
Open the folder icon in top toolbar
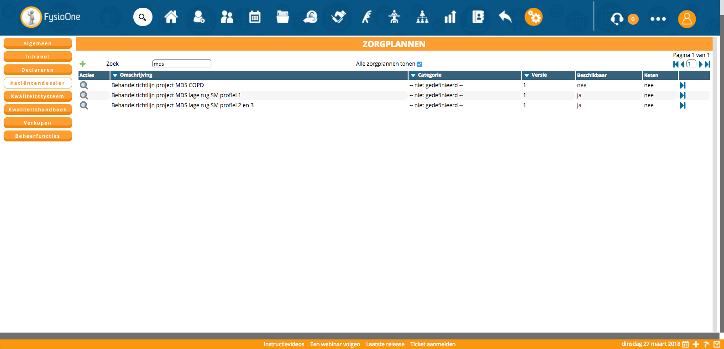(x=283, y=17)
